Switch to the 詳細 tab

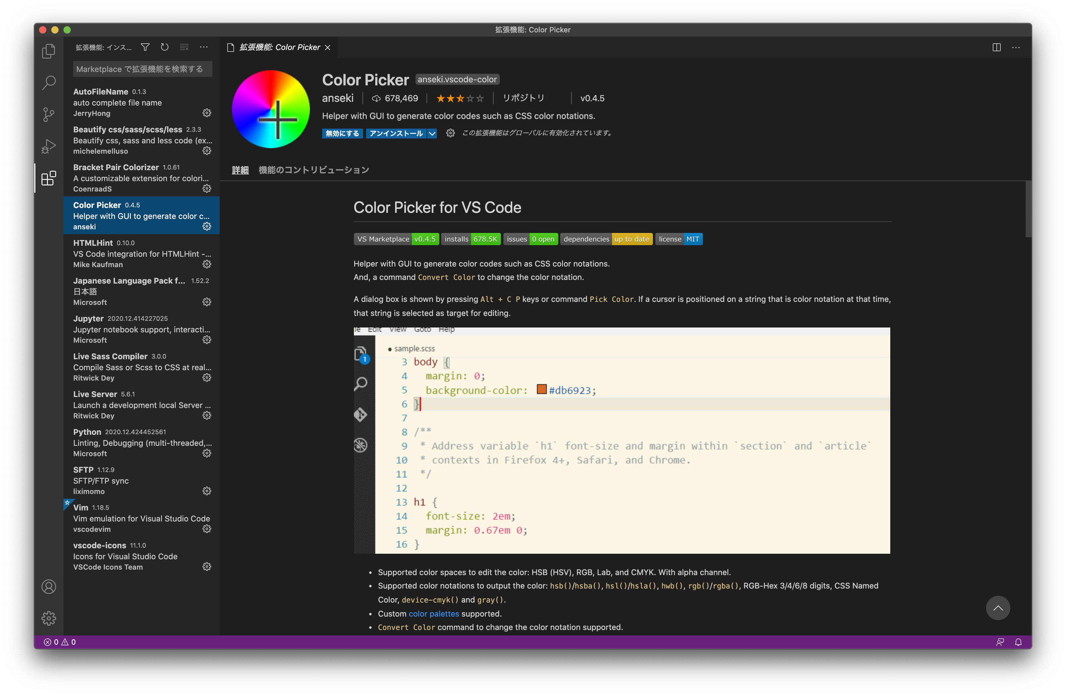pos(240,170)
